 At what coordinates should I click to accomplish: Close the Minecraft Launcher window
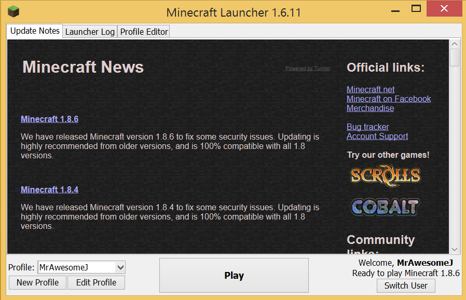(444, 8)
